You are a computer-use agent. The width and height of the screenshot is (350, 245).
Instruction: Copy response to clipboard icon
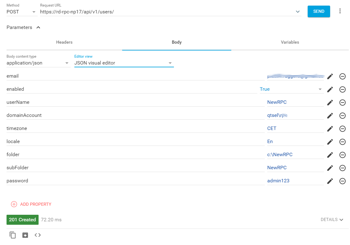(x=13, y=235)
